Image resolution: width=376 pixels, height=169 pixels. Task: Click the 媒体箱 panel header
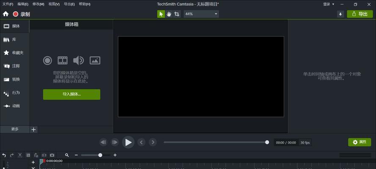pyautogui.click(x=71, y=25)
